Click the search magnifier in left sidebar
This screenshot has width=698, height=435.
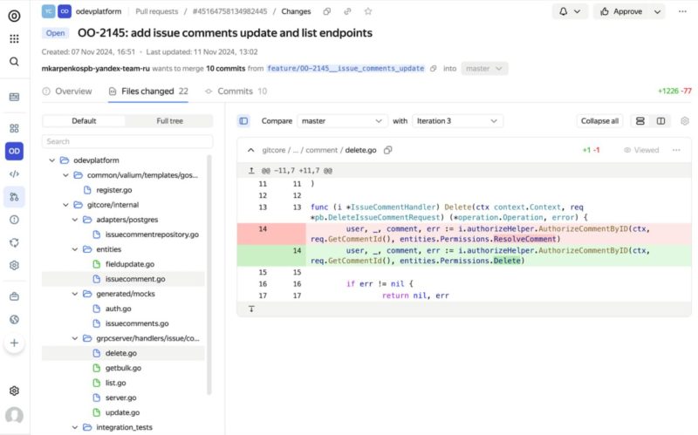tap(14, 61)
